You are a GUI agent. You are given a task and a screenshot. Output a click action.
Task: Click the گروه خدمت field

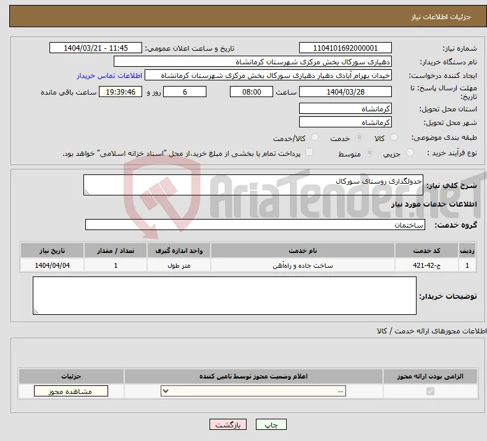(255, 225)
